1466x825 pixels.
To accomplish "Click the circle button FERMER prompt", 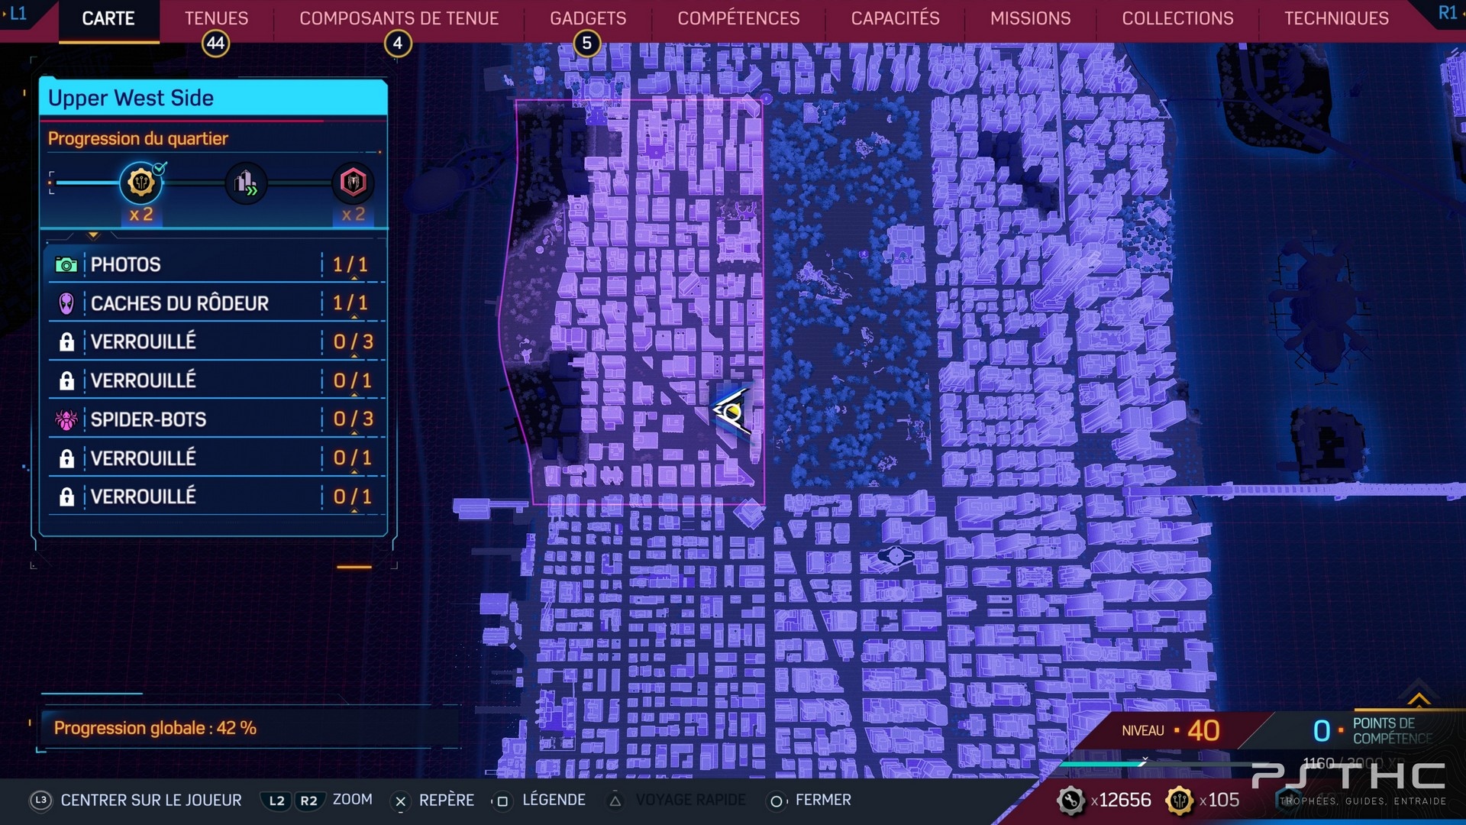I will tap(777, 801).
